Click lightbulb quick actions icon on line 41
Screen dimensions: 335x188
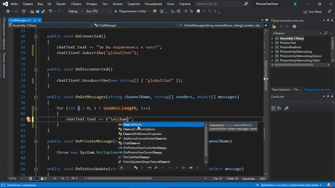pyautogui.click(x=28, y=120)
